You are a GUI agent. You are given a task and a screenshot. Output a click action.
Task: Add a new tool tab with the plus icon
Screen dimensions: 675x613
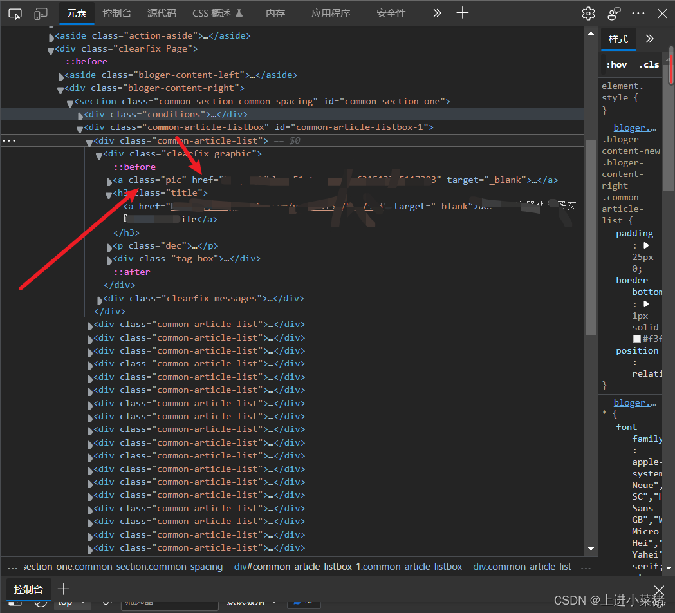coord(463,13)
